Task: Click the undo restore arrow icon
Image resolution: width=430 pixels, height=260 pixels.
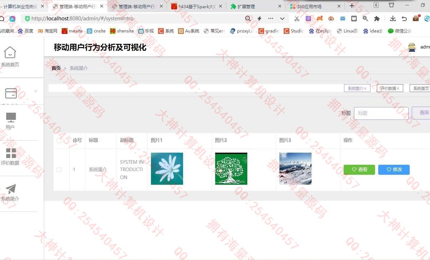Action: [x=404, y=19]
